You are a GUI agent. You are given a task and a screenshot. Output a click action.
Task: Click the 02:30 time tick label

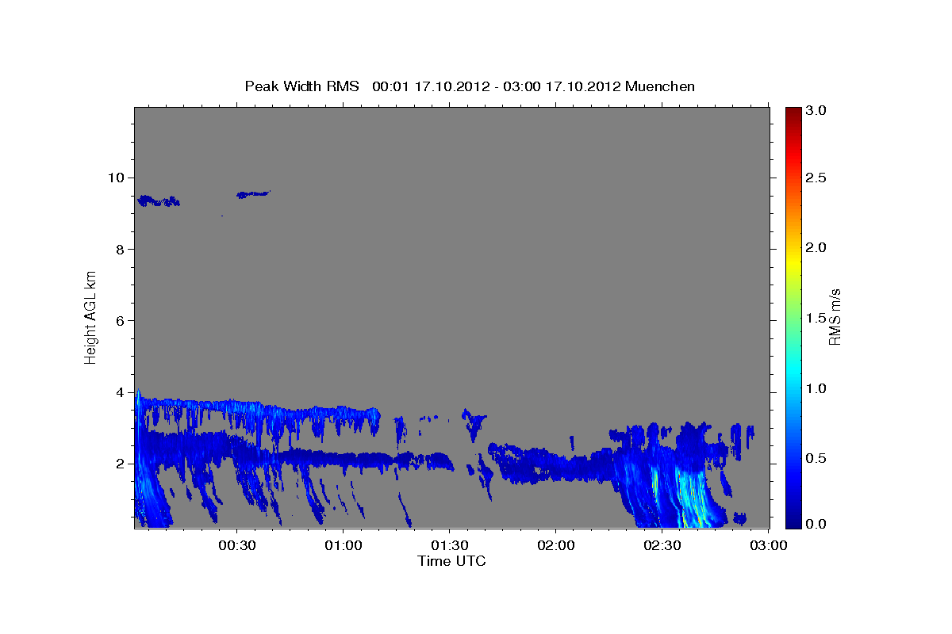(662, 546)
